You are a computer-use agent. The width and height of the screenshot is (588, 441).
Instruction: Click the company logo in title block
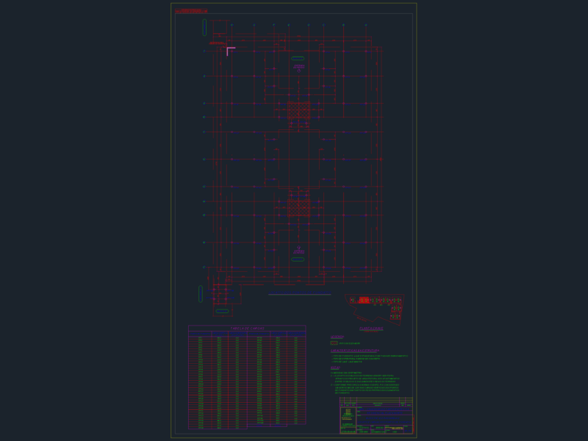(x=348, y=412)
